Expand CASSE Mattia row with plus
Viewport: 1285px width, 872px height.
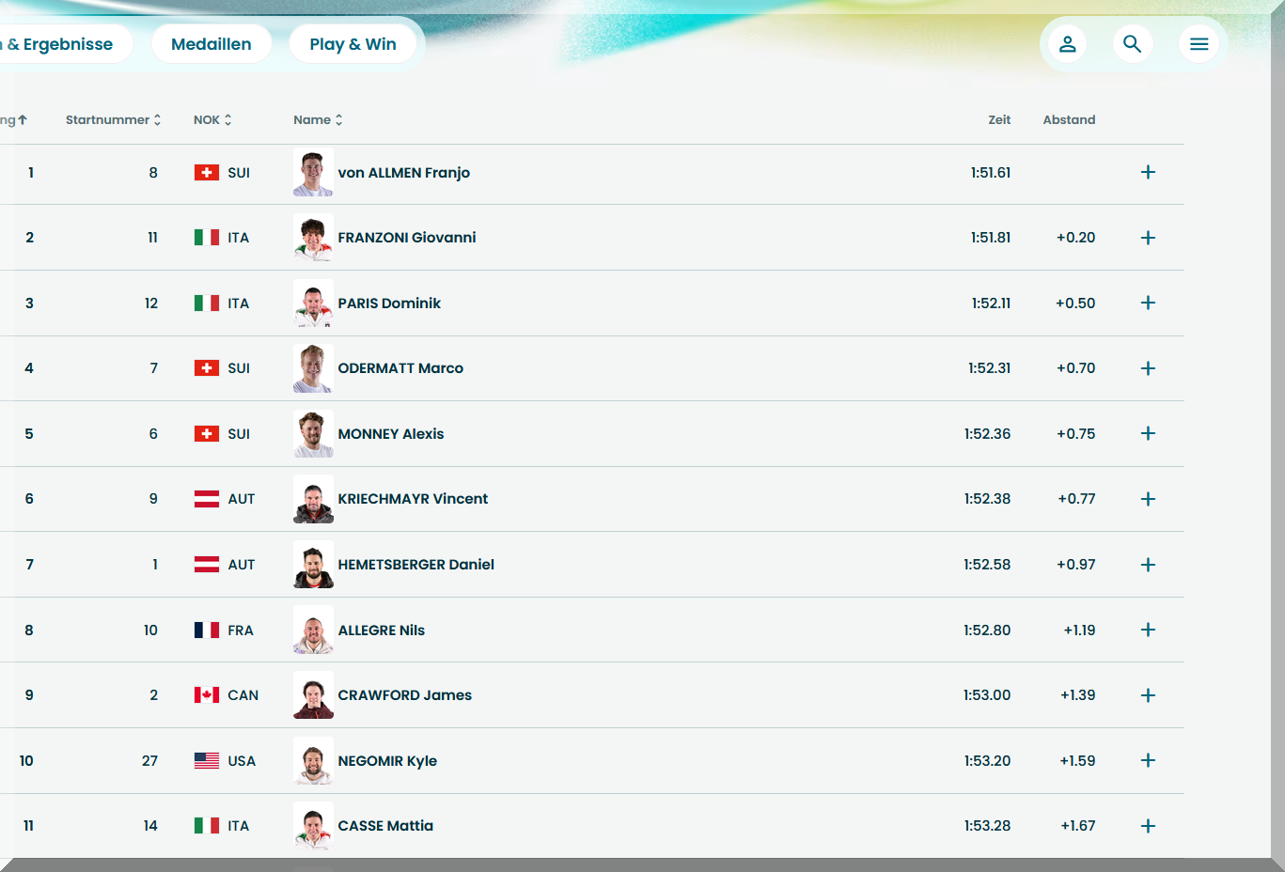click(x=1148, y=826)
